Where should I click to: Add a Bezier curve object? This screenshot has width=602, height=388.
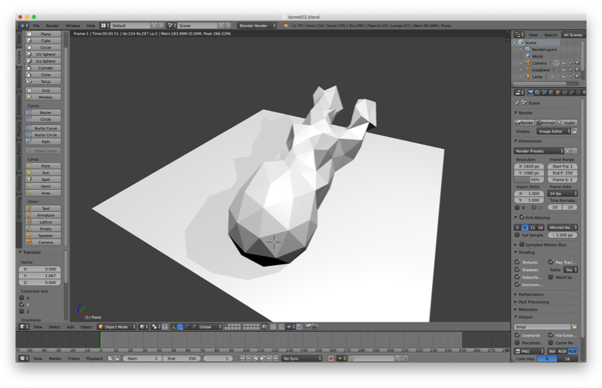(45, 112)
